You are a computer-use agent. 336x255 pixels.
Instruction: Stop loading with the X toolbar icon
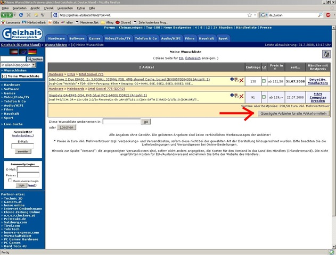coord(29,15)
